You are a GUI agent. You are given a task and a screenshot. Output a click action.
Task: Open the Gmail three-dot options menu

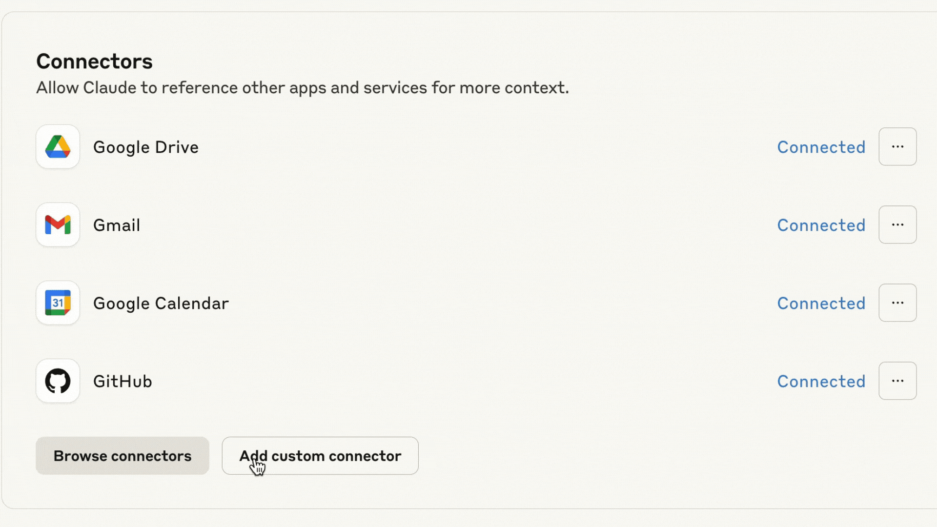pos(897,225)
